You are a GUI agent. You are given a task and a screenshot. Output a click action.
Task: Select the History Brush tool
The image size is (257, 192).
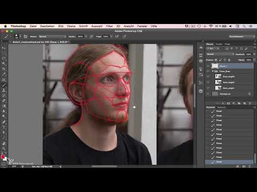point(4,95)
